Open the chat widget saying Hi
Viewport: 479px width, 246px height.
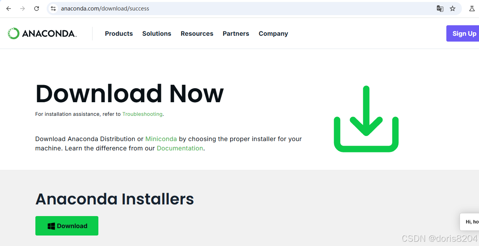pos(470,222)
